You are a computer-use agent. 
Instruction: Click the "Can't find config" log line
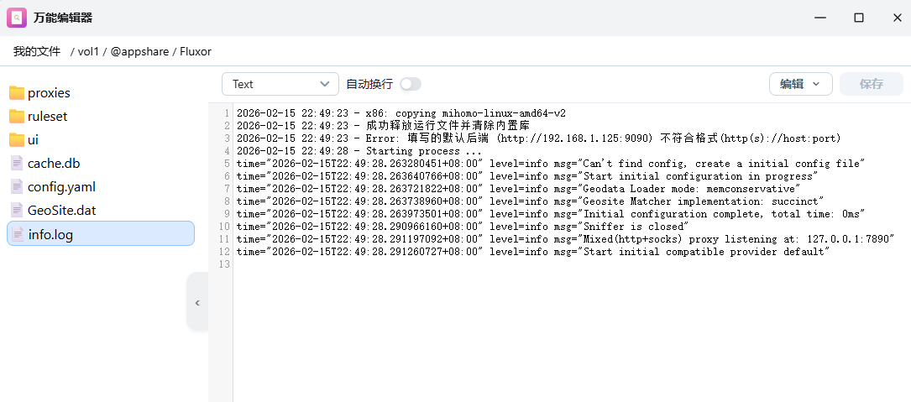click(551, 164)
